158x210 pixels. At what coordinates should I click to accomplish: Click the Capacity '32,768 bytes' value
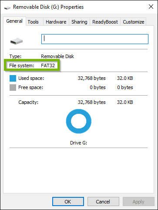(92, 102)
